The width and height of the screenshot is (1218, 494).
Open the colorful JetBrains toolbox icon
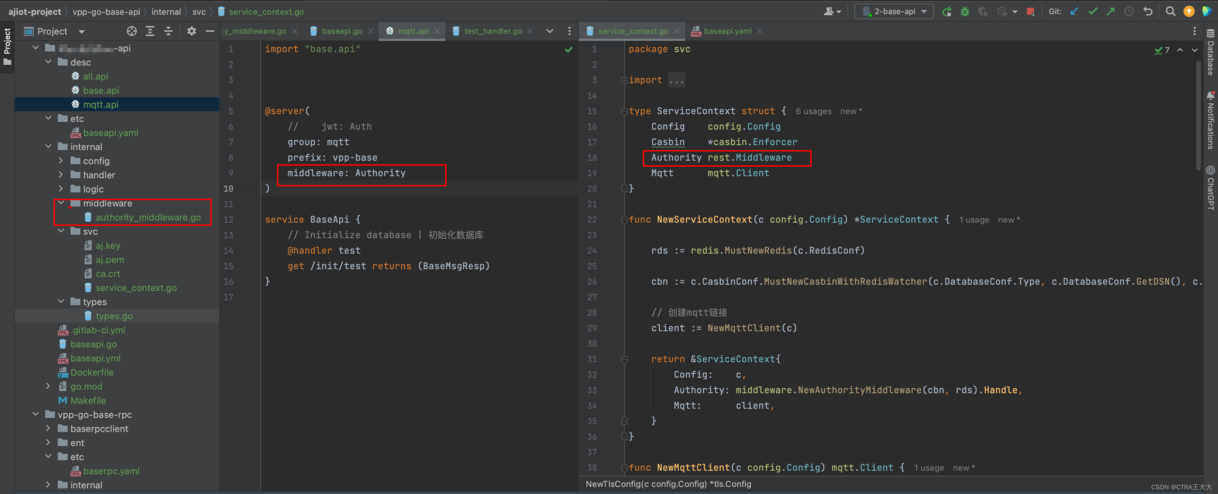[1207, 12]
